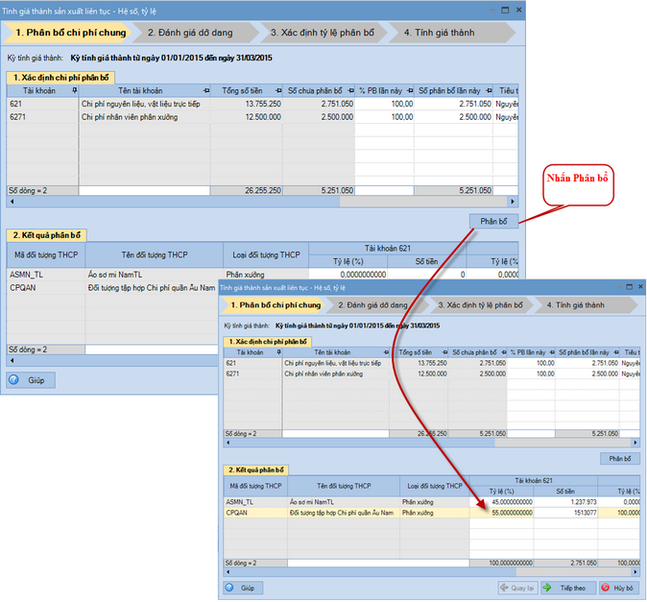Screen dimensions: 647x602
Task: Click Hủy bỏ button
Action: pos(619,588)
